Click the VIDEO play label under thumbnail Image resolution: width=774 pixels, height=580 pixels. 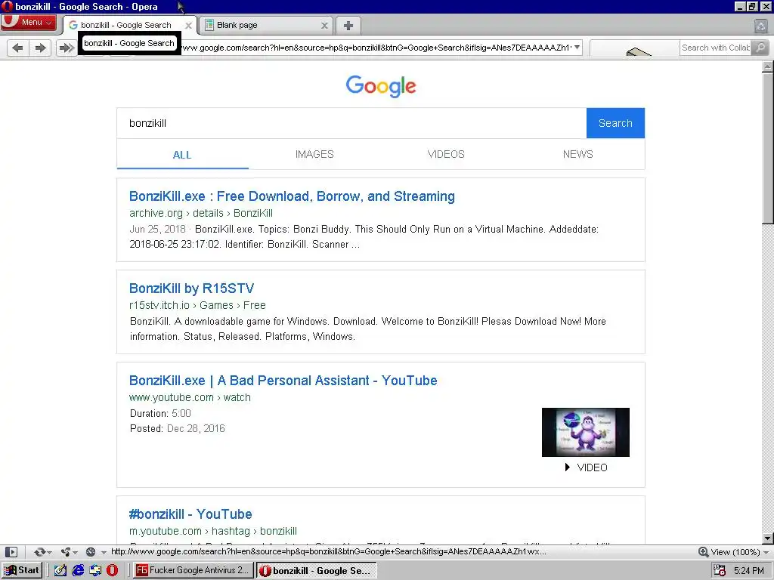tap(586, 467)
